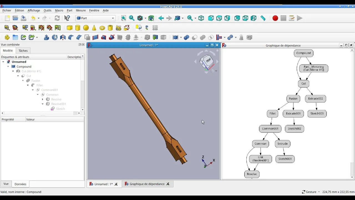Open the Mesure menu
This screenshot has height=200, width=355.
(81, 10)
